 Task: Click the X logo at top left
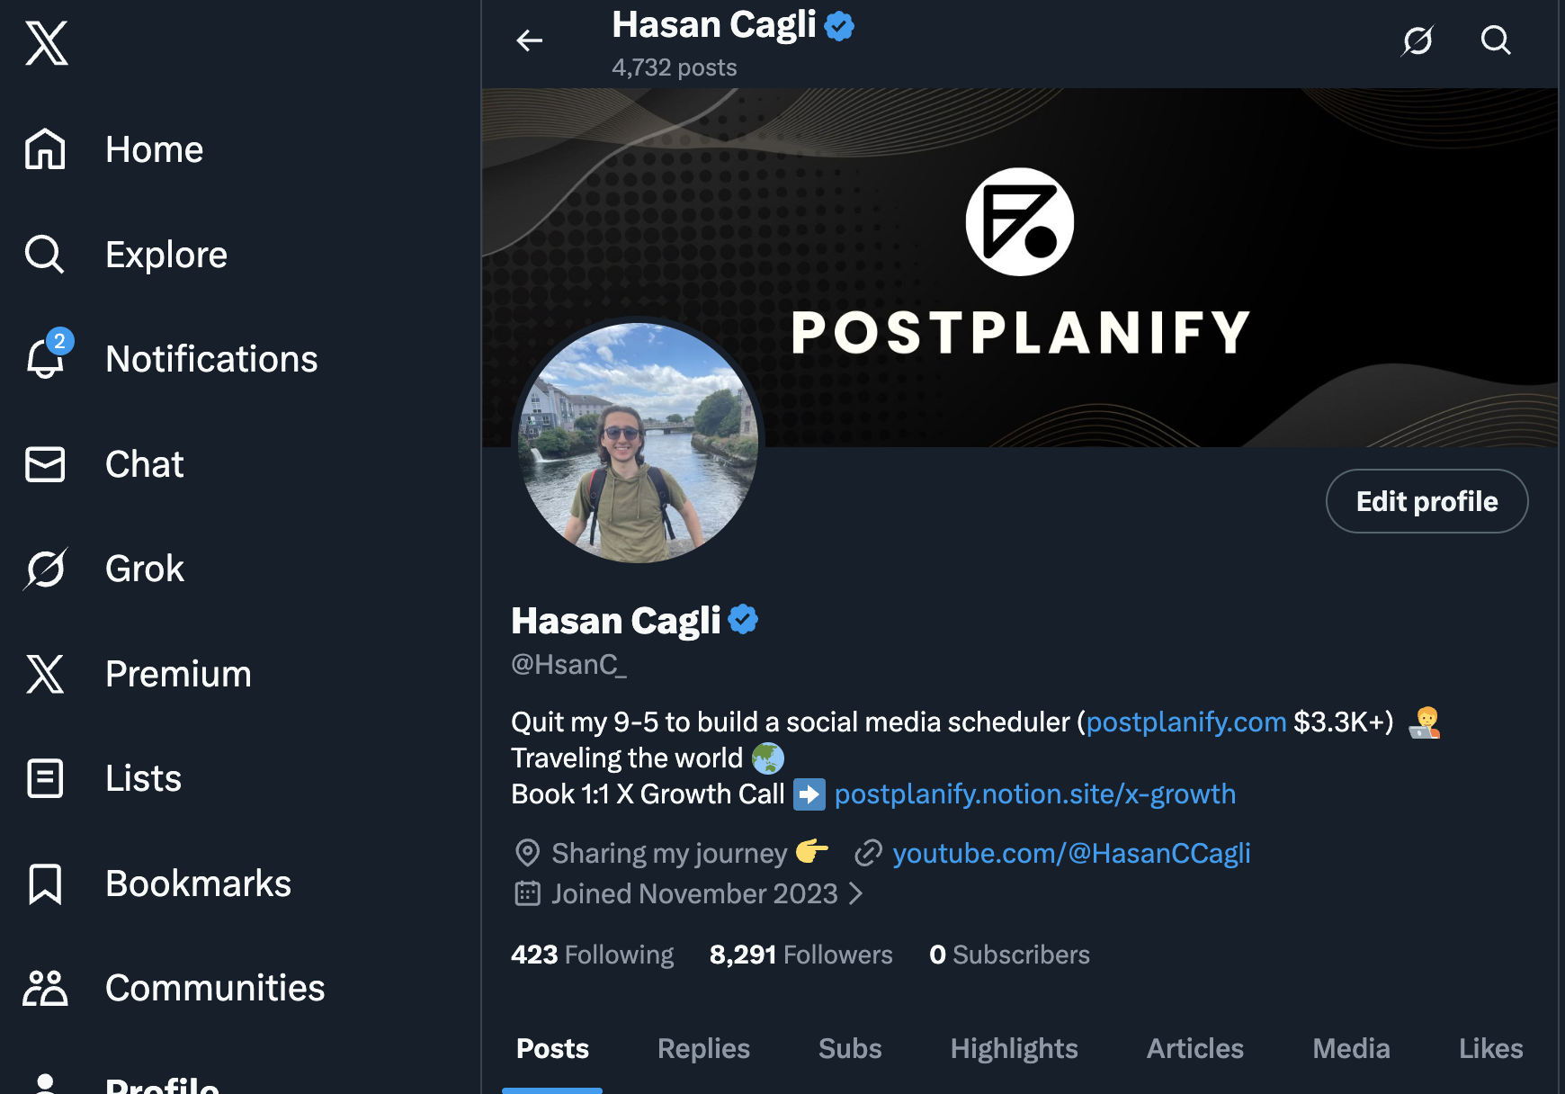coord(46,42)
